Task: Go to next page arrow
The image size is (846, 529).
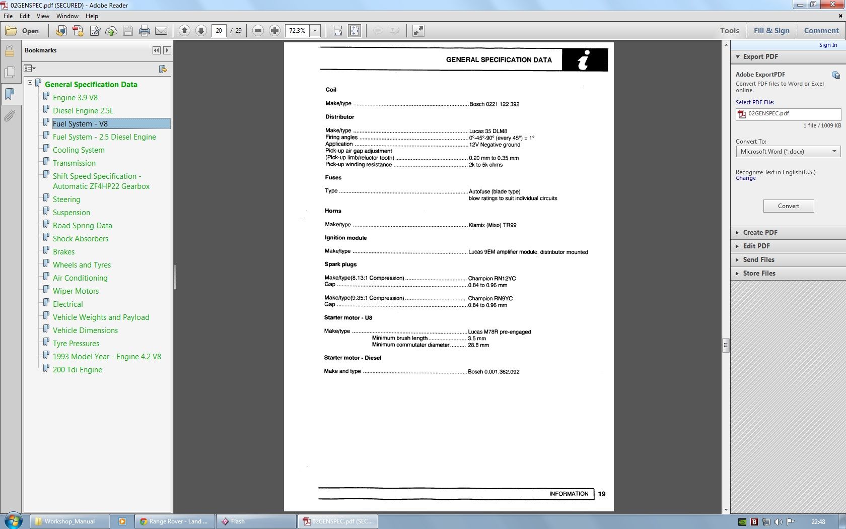Action: (201, 31)
